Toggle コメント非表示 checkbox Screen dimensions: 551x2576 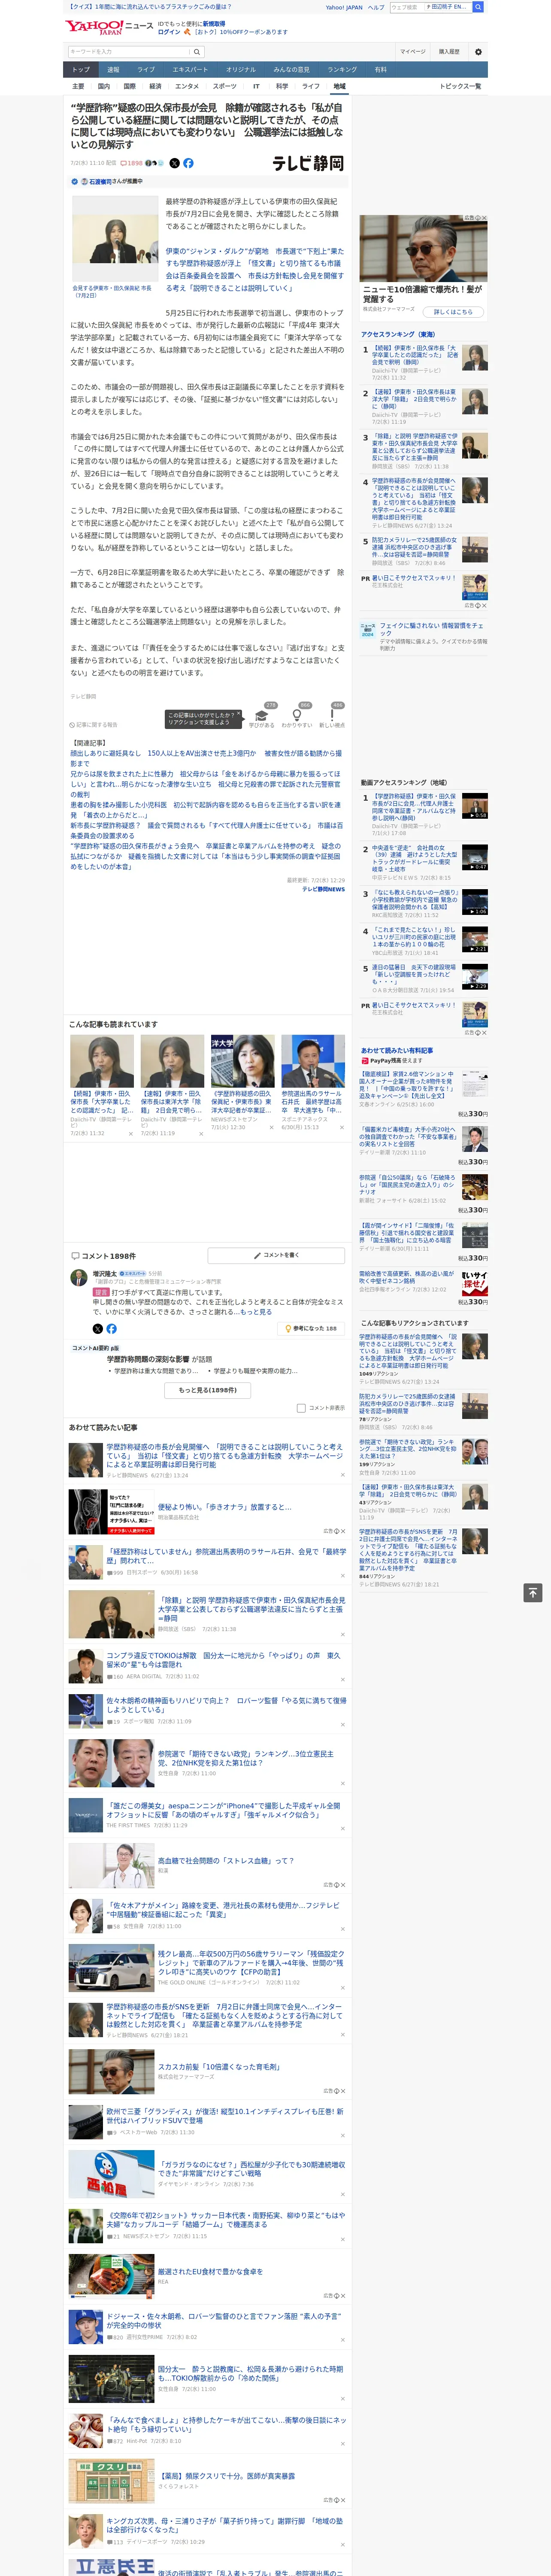[301, 1408]
